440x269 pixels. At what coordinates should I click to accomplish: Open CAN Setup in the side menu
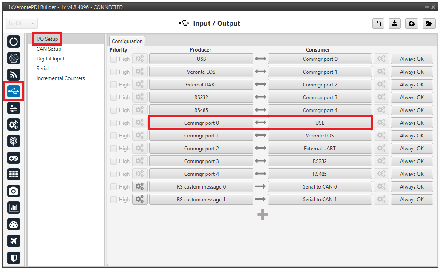(x=49, y=49)
